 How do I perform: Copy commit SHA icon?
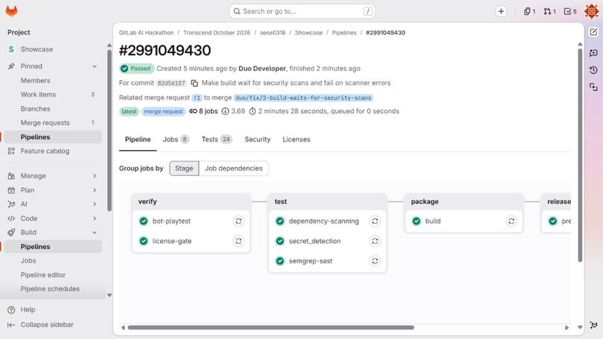point(195,83)
